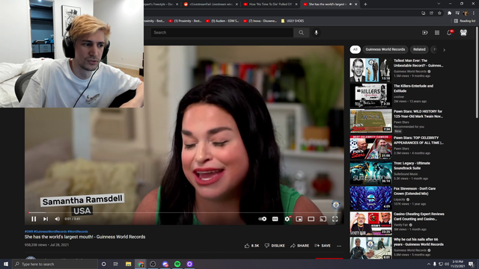Show hidden system tray icons
479x269 pixels.
[429, 264]
